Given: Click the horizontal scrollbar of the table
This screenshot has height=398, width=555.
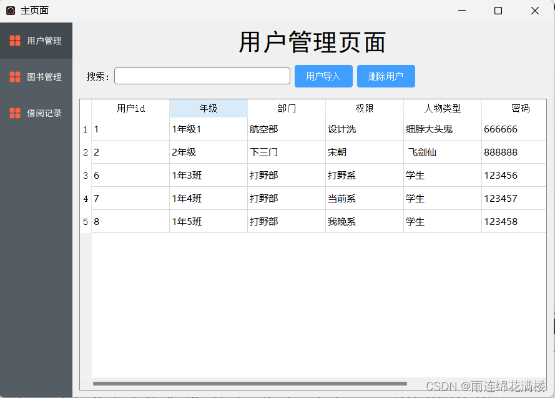Looking at the screenshot, I should click(x=250, y=384).
